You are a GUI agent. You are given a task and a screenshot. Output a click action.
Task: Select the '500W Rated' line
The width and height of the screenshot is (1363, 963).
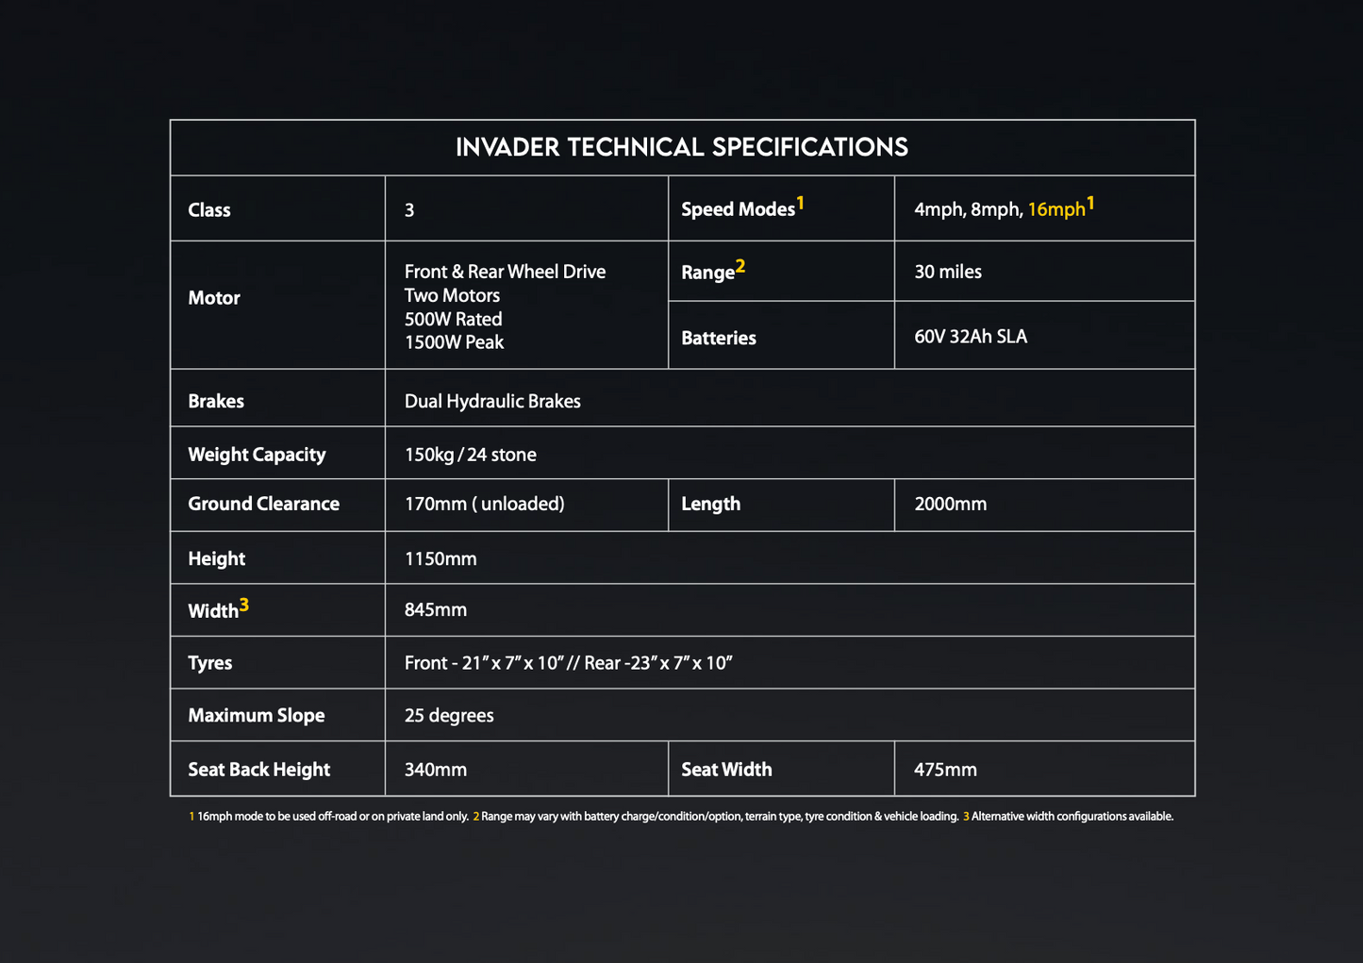453,319
